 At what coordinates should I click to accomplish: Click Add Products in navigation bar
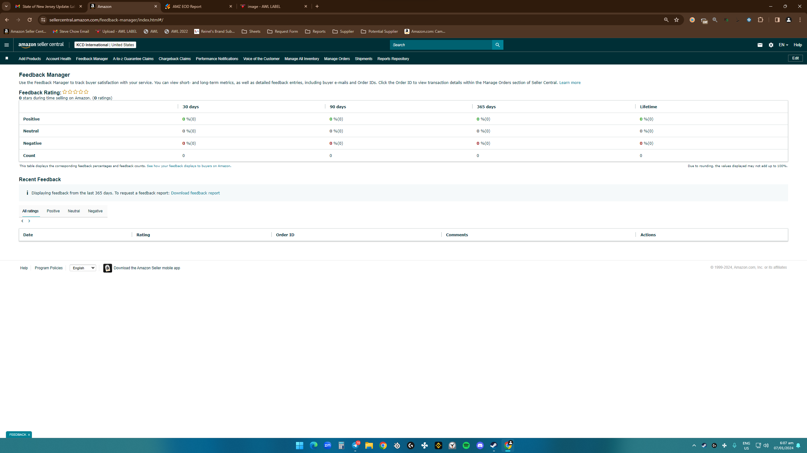(30, 59)
